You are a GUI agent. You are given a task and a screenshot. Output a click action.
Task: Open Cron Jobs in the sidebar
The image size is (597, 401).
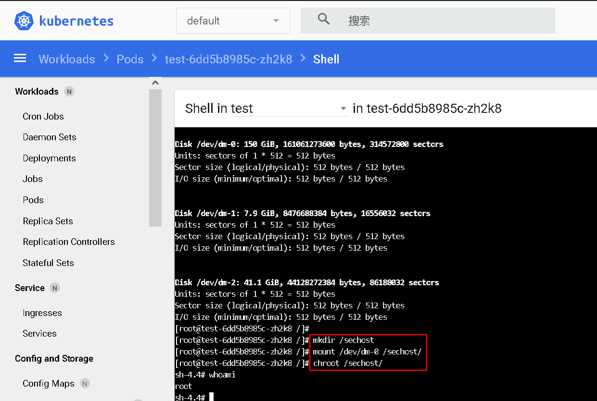coord(43,116)
